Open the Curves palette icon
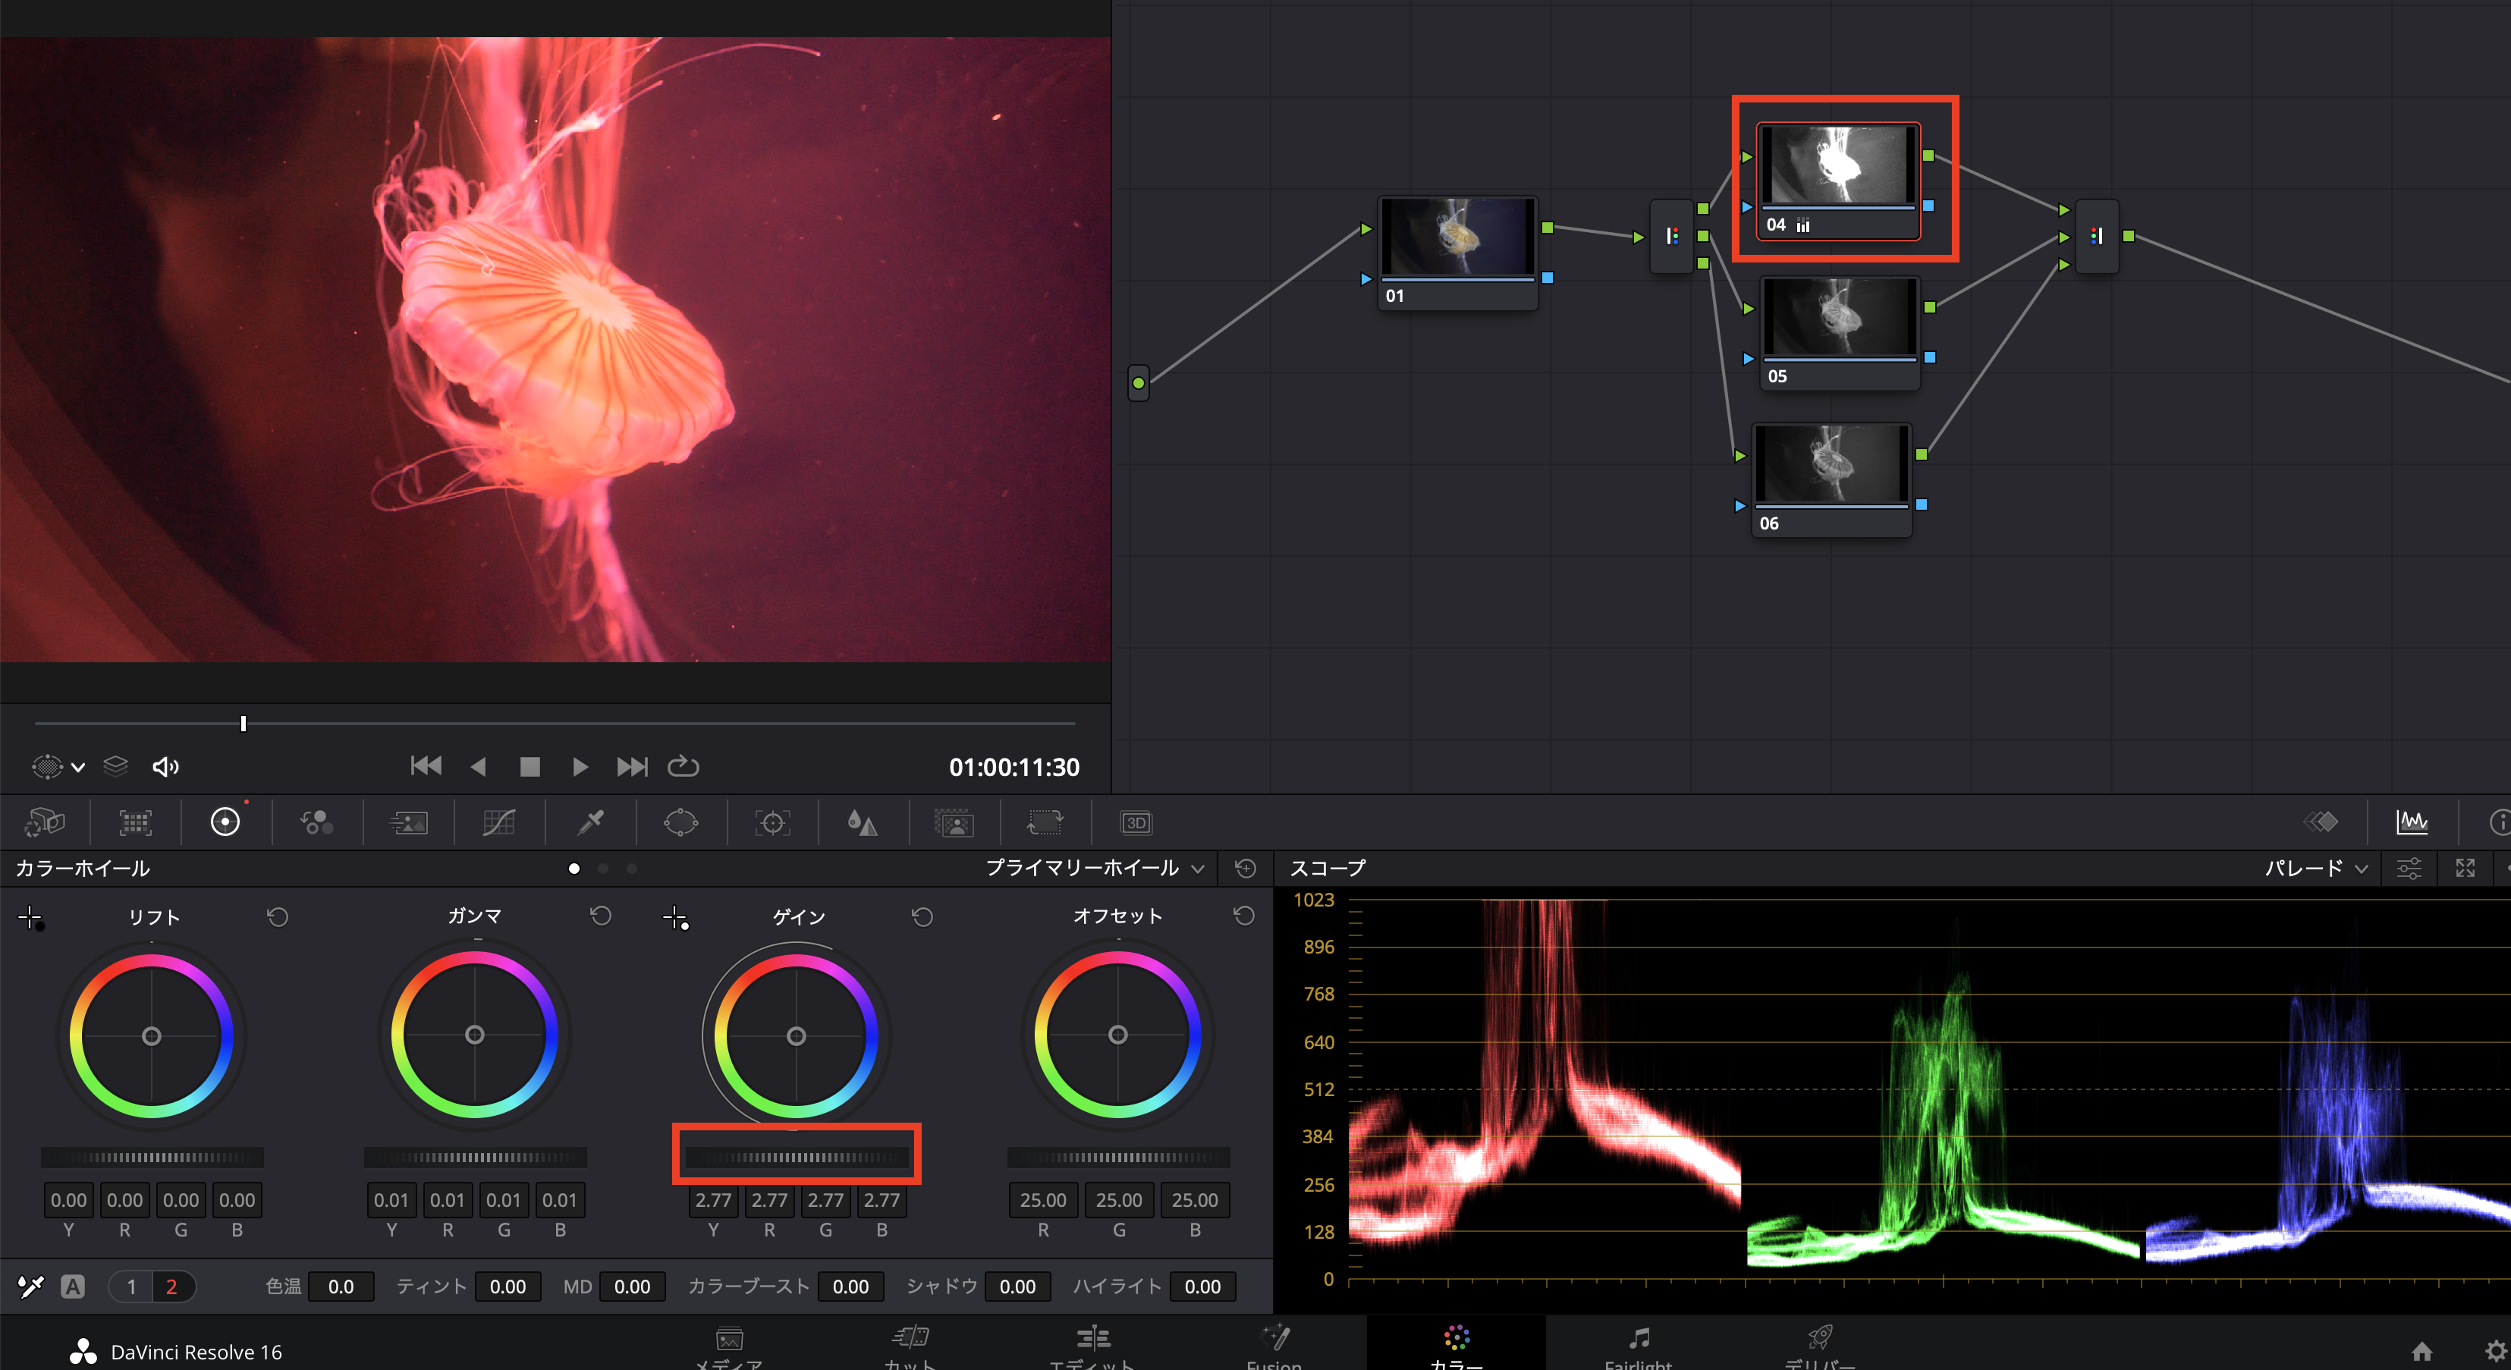This screenshot has height=1370, width=2511. 499,823
